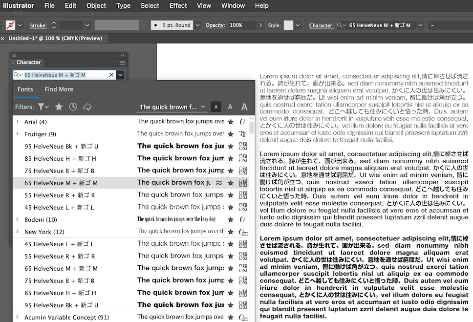The image size is (473, 322).
Task: Toggle favorite star for New York
Action: pos(231,232)
